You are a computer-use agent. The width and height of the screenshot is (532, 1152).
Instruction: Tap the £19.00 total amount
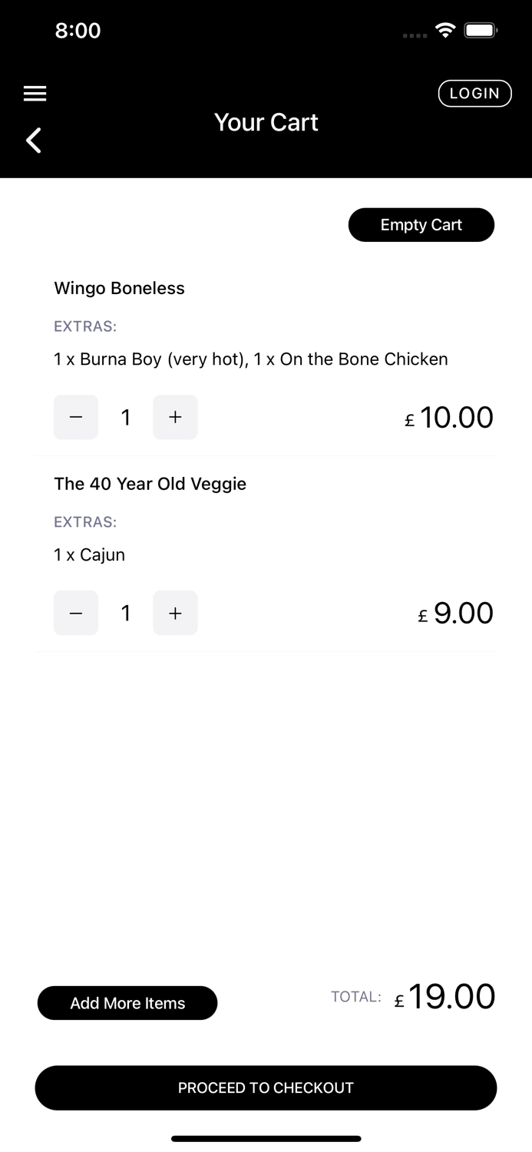pyautogui.click(x=445, y=997)
